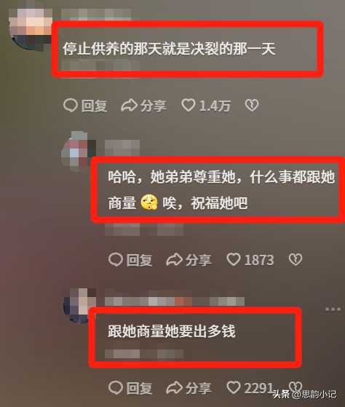The width and height of the screenshot is (345, 407).
Task: Click reply text 跟她商量她要出多钱
Action: (172, 331)
